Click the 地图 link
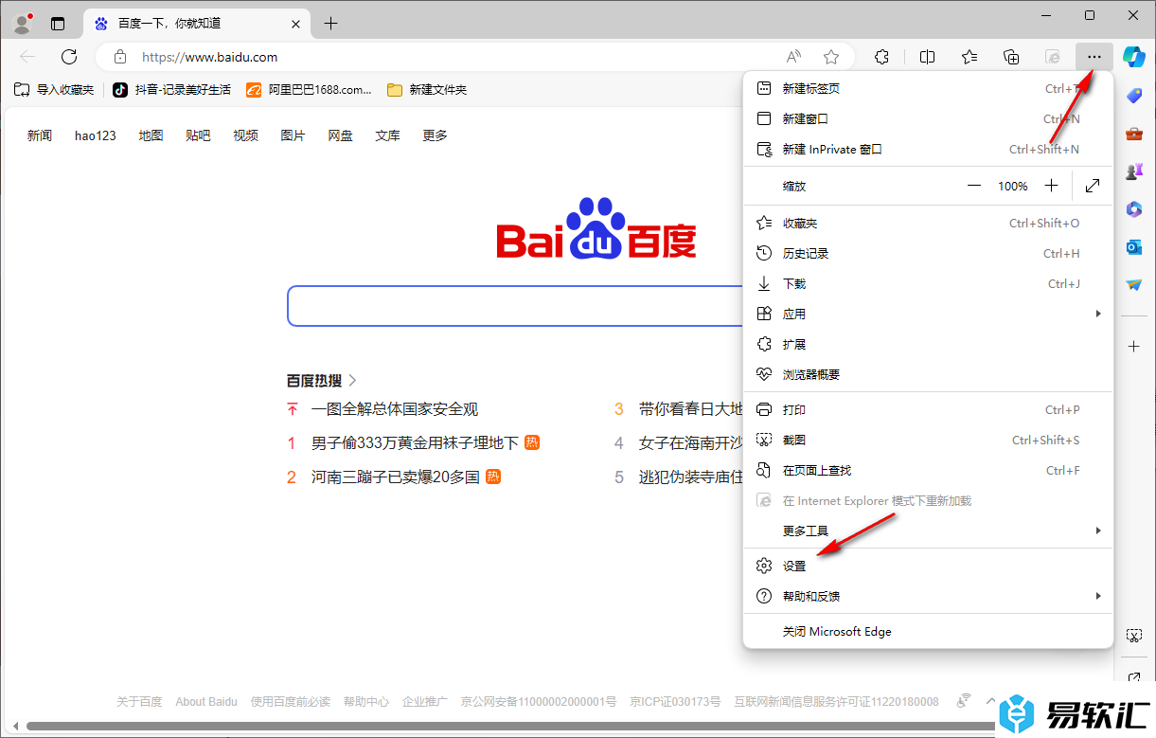 [x=151, y=135]
